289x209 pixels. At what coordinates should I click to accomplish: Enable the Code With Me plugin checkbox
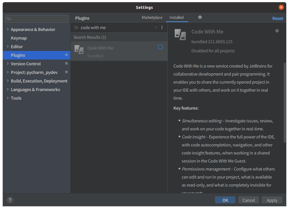[160, 47]
